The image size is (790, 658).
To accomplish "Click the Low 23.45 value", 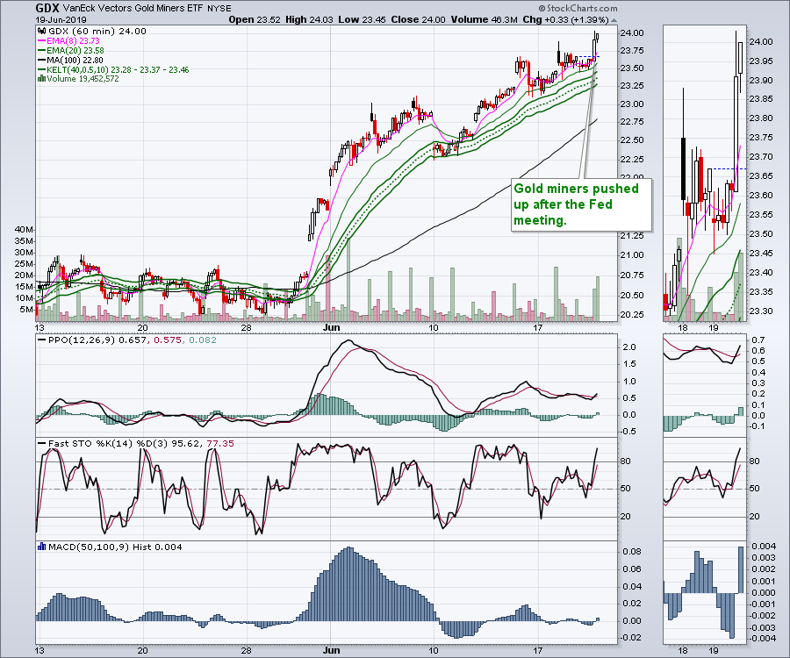I will pos(362,19).
